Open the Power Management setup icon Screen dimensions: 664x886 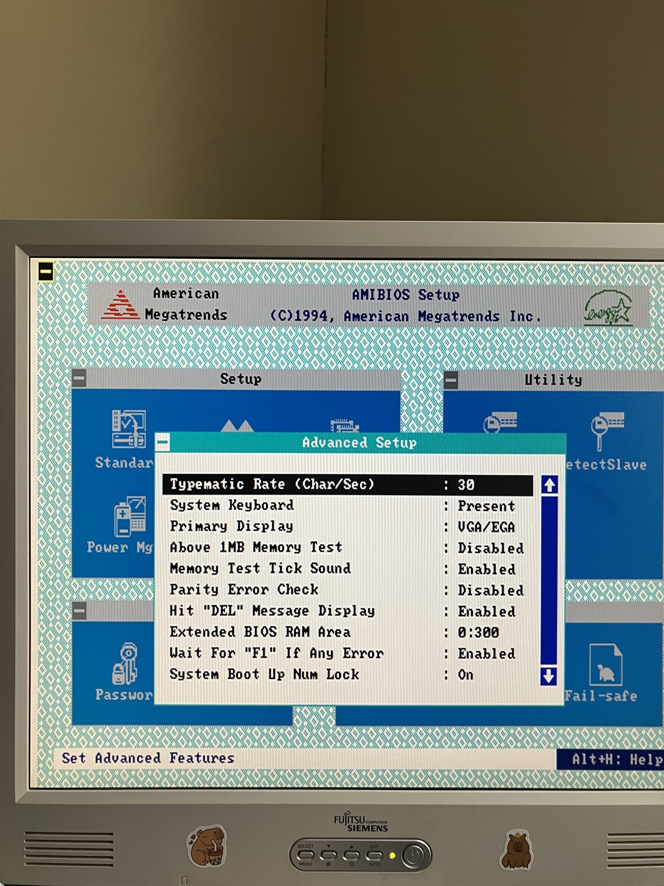tap(130, 516)
